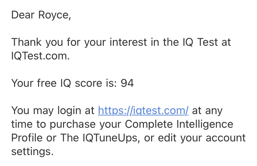Click the words "at any" after the link
Image resolution: width=257 pixels, height=166 pixels.
tap(207, 111)
